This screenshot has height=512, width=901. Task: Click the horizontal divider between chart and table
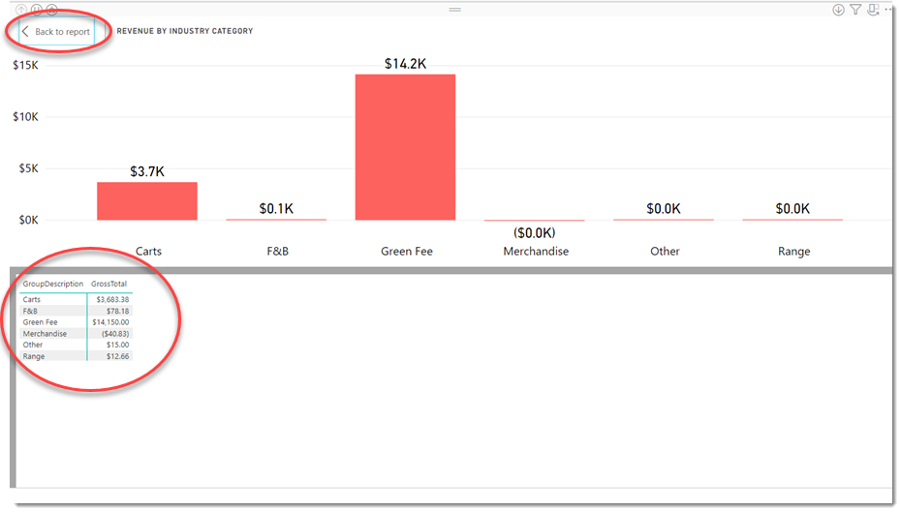pyautogui.click(x=451, y=270)
